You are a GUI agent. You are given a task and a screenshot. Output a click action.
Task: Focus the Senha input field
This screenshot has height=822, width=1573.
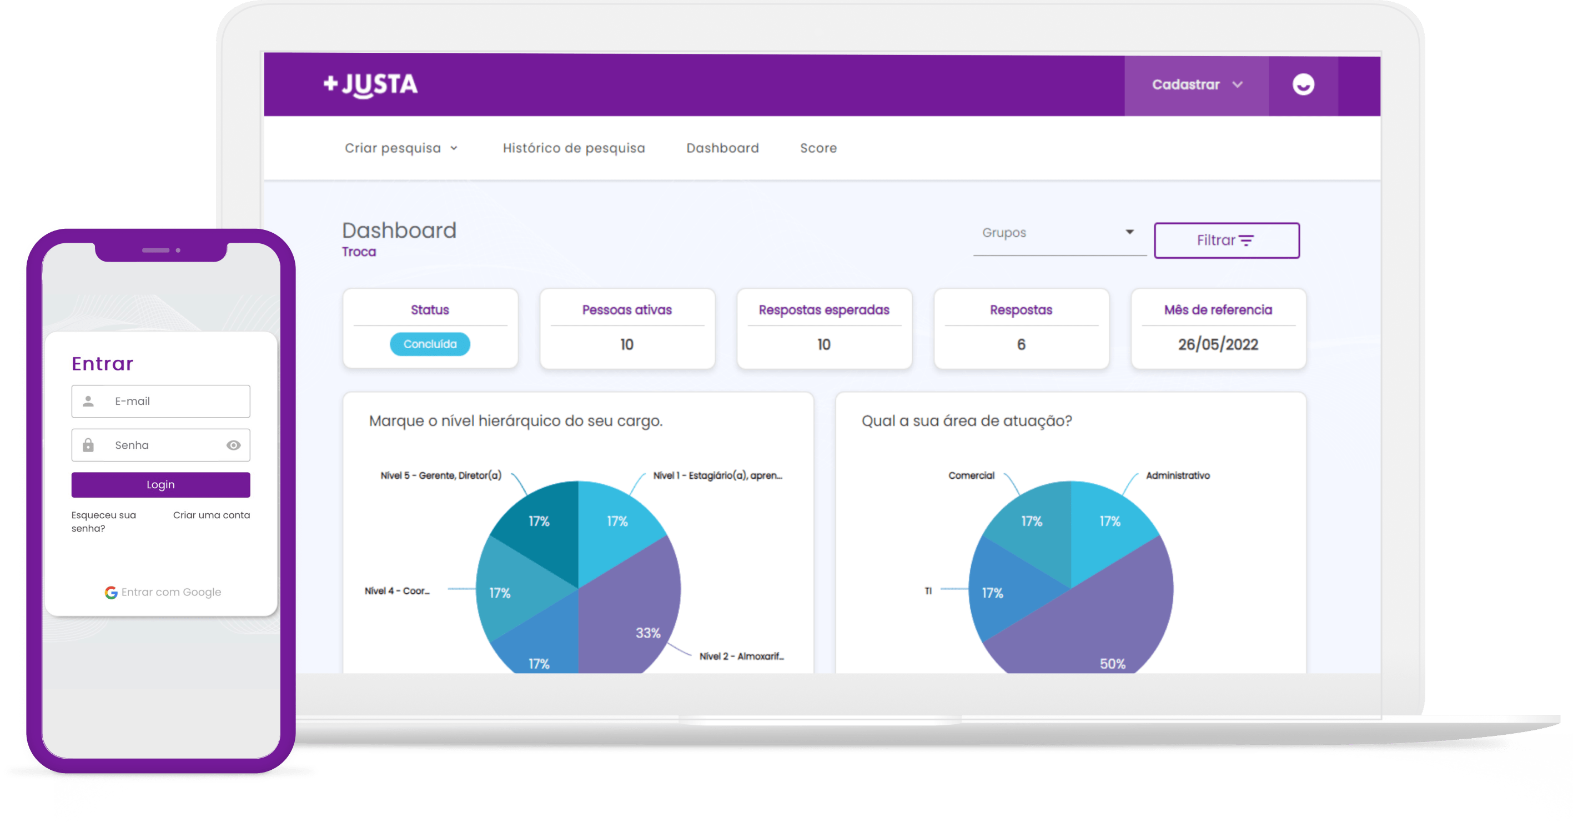pos(160,445)
